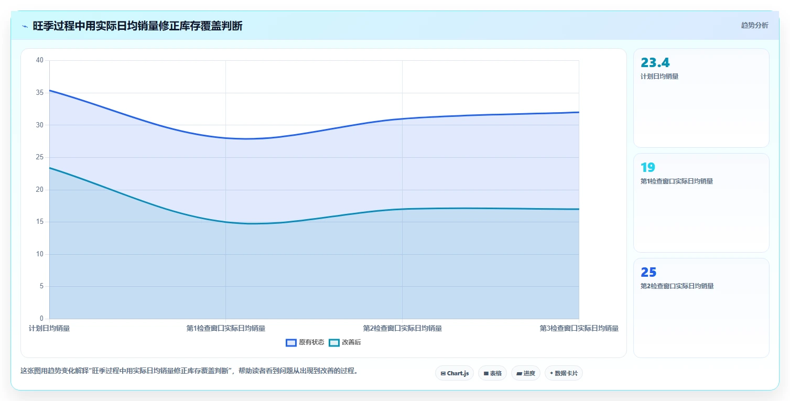Screen dimensions: 790x401
Task: Click the y-axis tick label 25
Action: [40, 157]
